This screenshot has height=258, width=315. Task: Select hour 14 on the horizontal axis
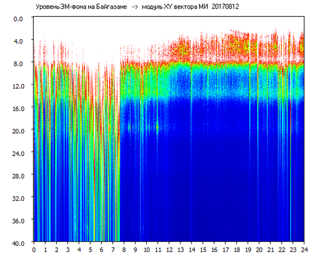click(191, 250)
